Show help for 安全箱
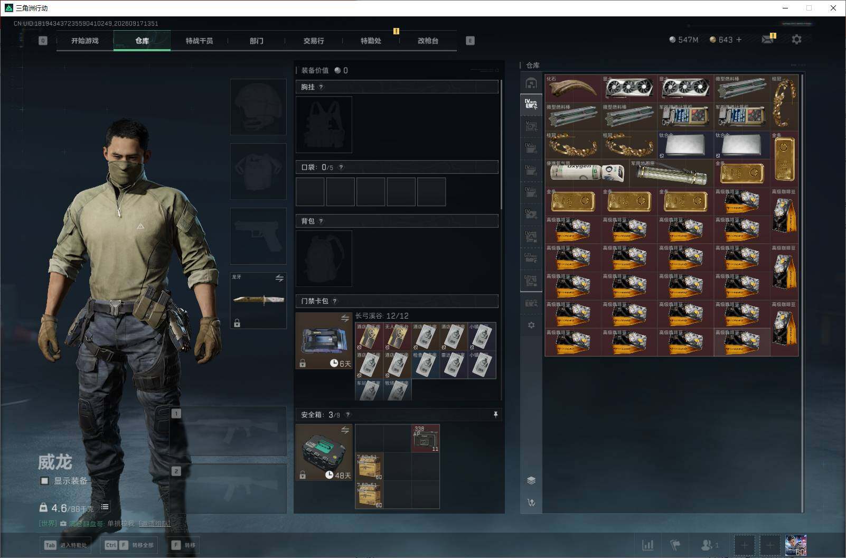This screenshot has width=846, height=558. pyautogui.click(x=347, y=415)
